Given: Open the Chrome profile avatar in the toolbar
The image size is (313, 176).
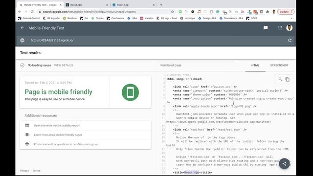Looking at the screenshot, I should 274,12.
